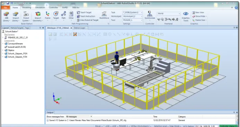Click View Robot at Target
240x127 pixels.
(x=88, y=20)
